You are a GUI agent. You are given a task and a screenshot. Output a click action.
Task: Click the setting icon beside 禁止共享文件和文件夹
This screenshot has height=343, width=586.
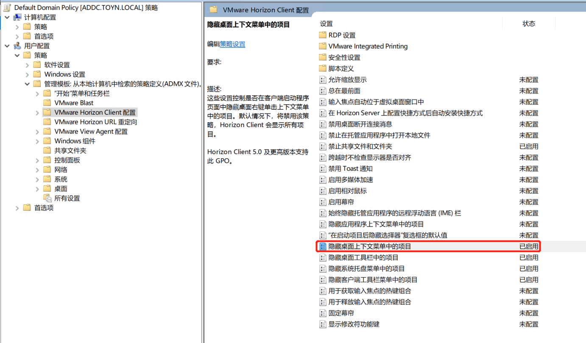[322, 146]
